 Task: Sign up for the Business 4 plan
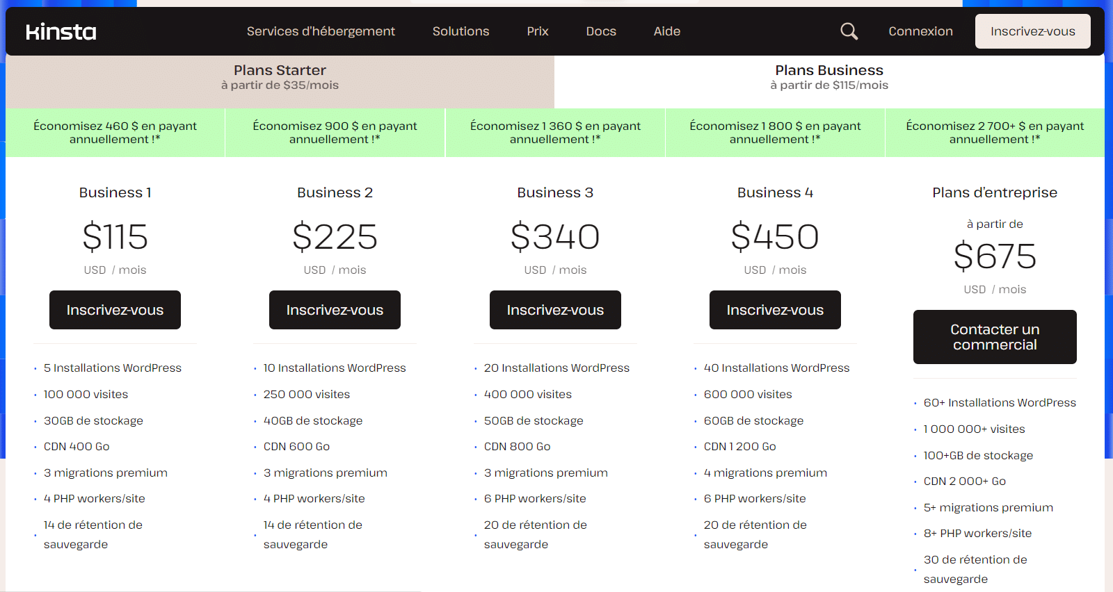click(x=775, y=310)
